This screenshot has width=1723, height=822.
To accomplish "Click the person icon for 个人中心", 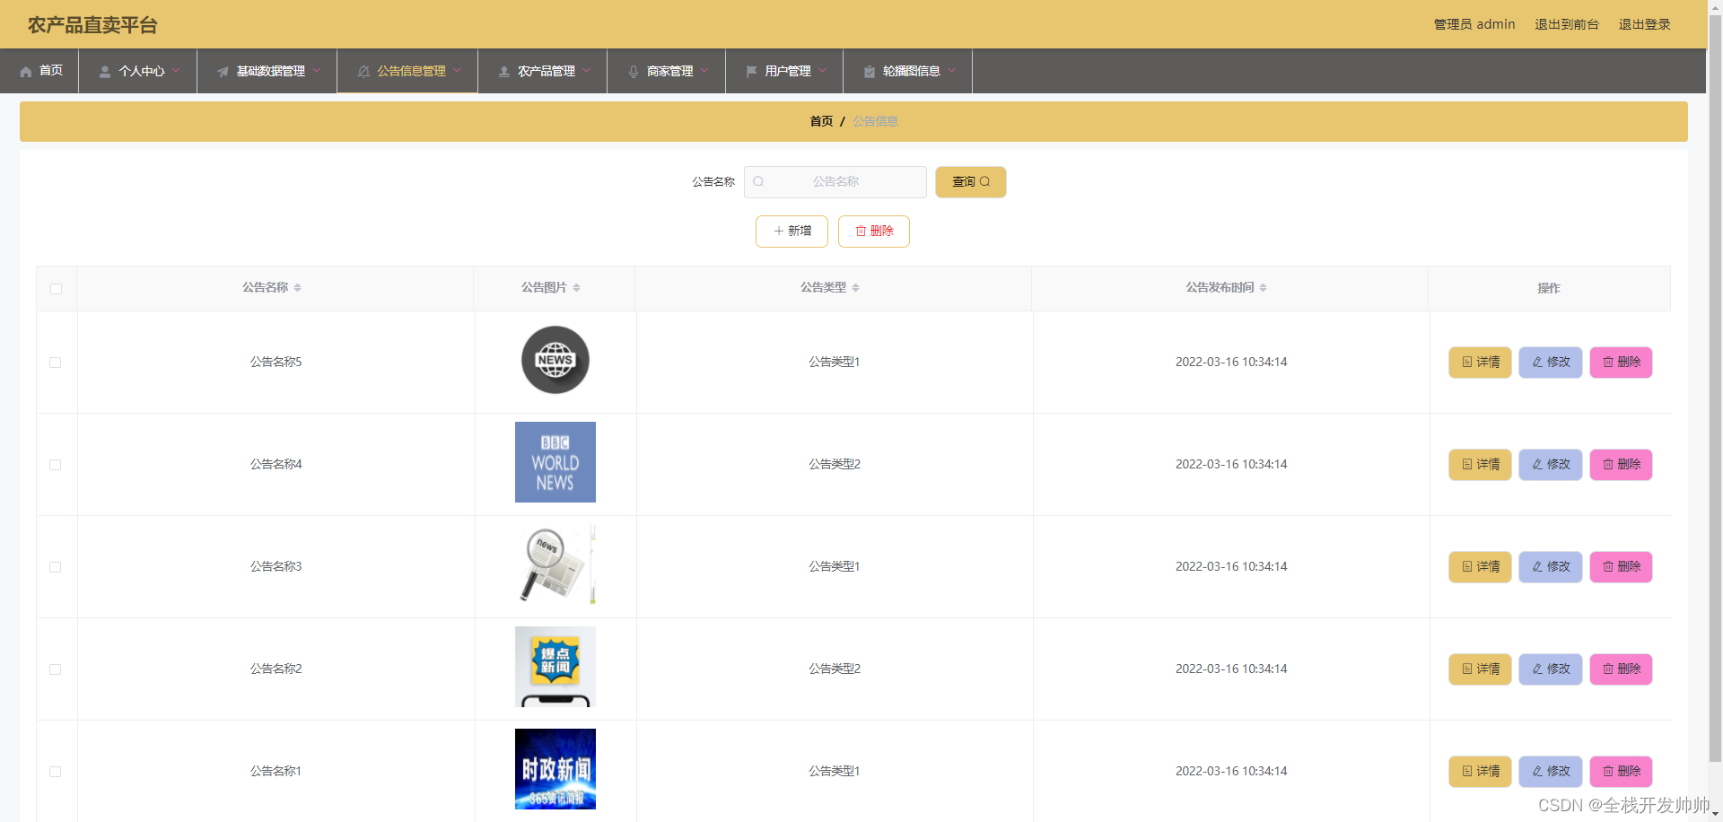I will click(105, 72).
